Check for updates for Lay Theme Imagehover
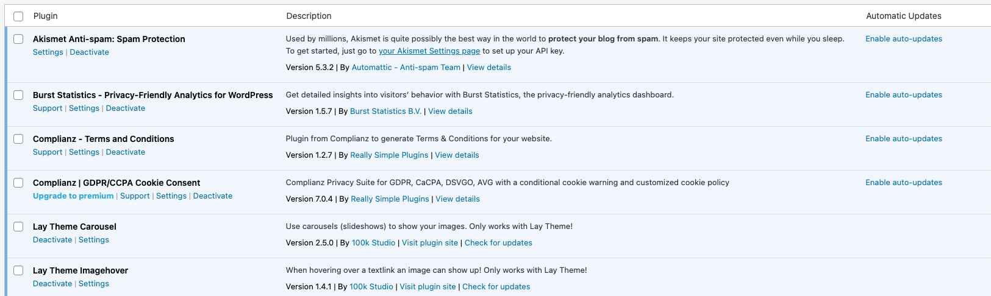 (496, 287)
